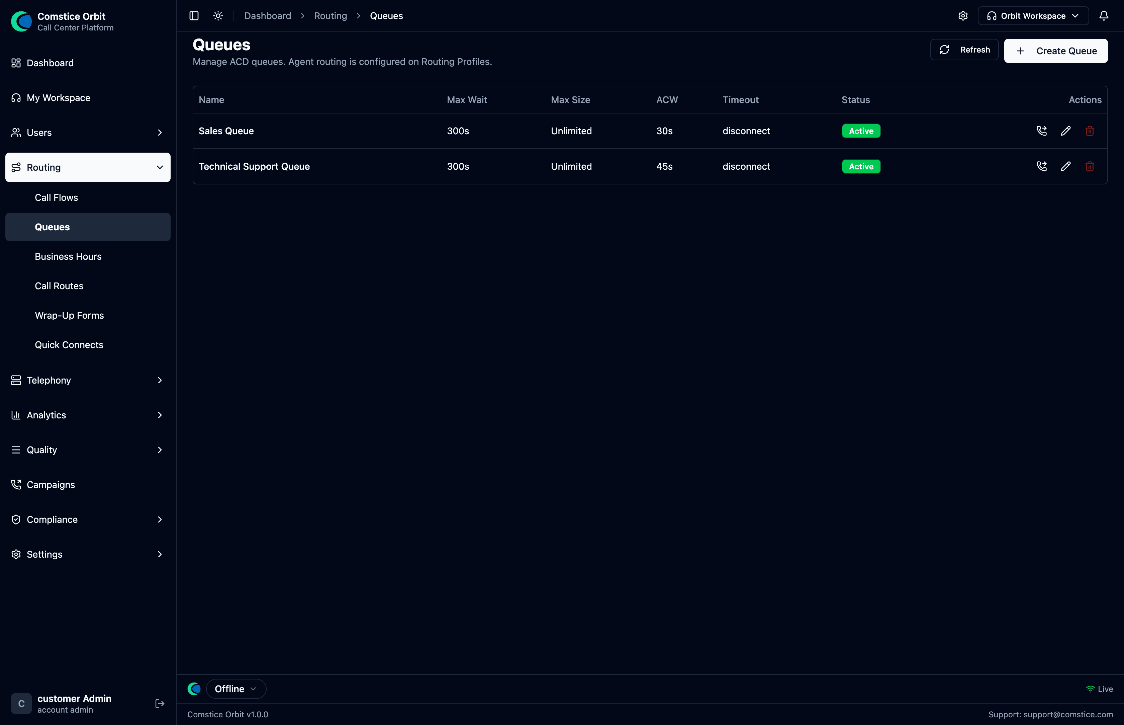Image resolution: width=1124 pixels, height=725 pixels.
Task: Click the customer Admin avatar
Action: [x=21, y=703]
